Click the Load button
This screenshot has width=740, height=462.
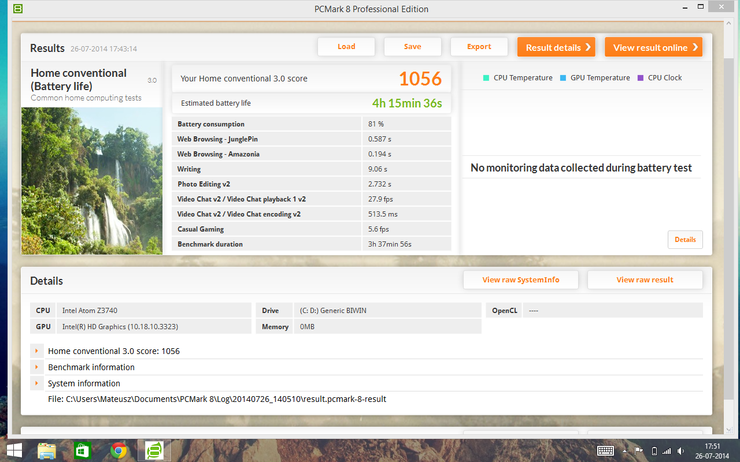pos(346,47)
